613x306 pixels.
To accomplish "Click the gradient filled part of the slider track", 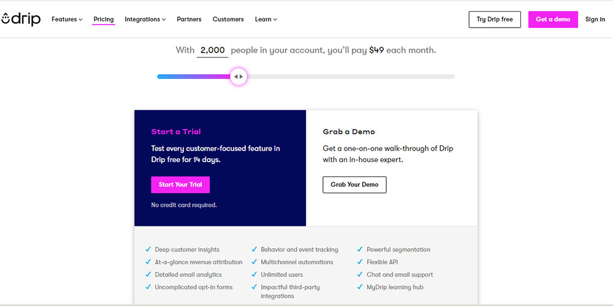I will 194,76.
